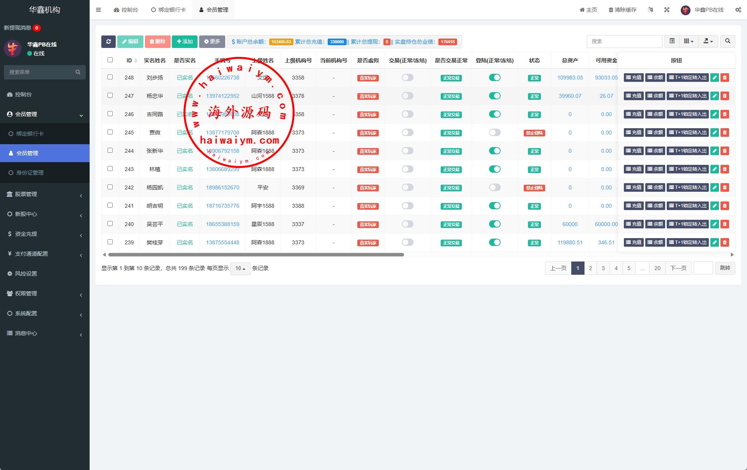Click red delete trash icon for member 247

724,96
